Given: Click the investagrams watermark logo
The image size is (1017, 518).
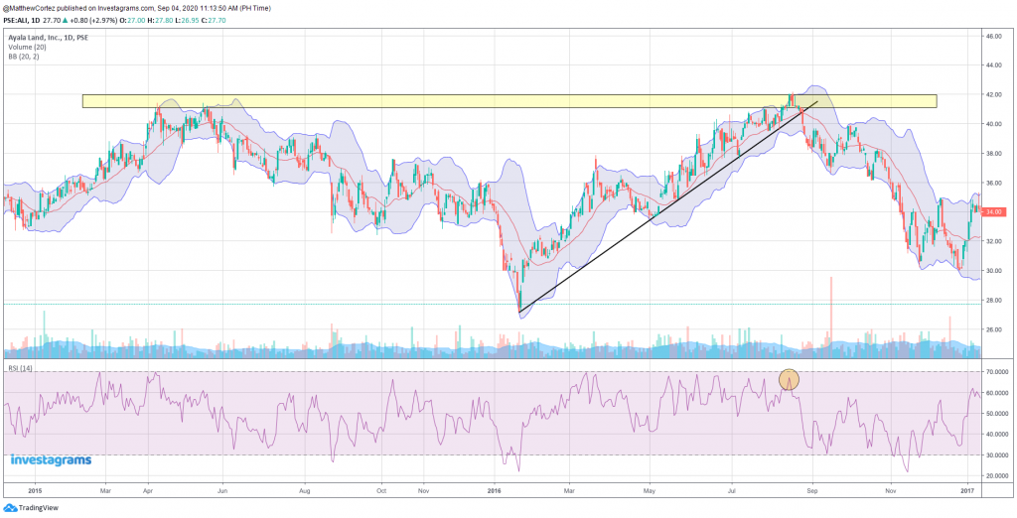Looking at the screenshot, I should (51, 460).
